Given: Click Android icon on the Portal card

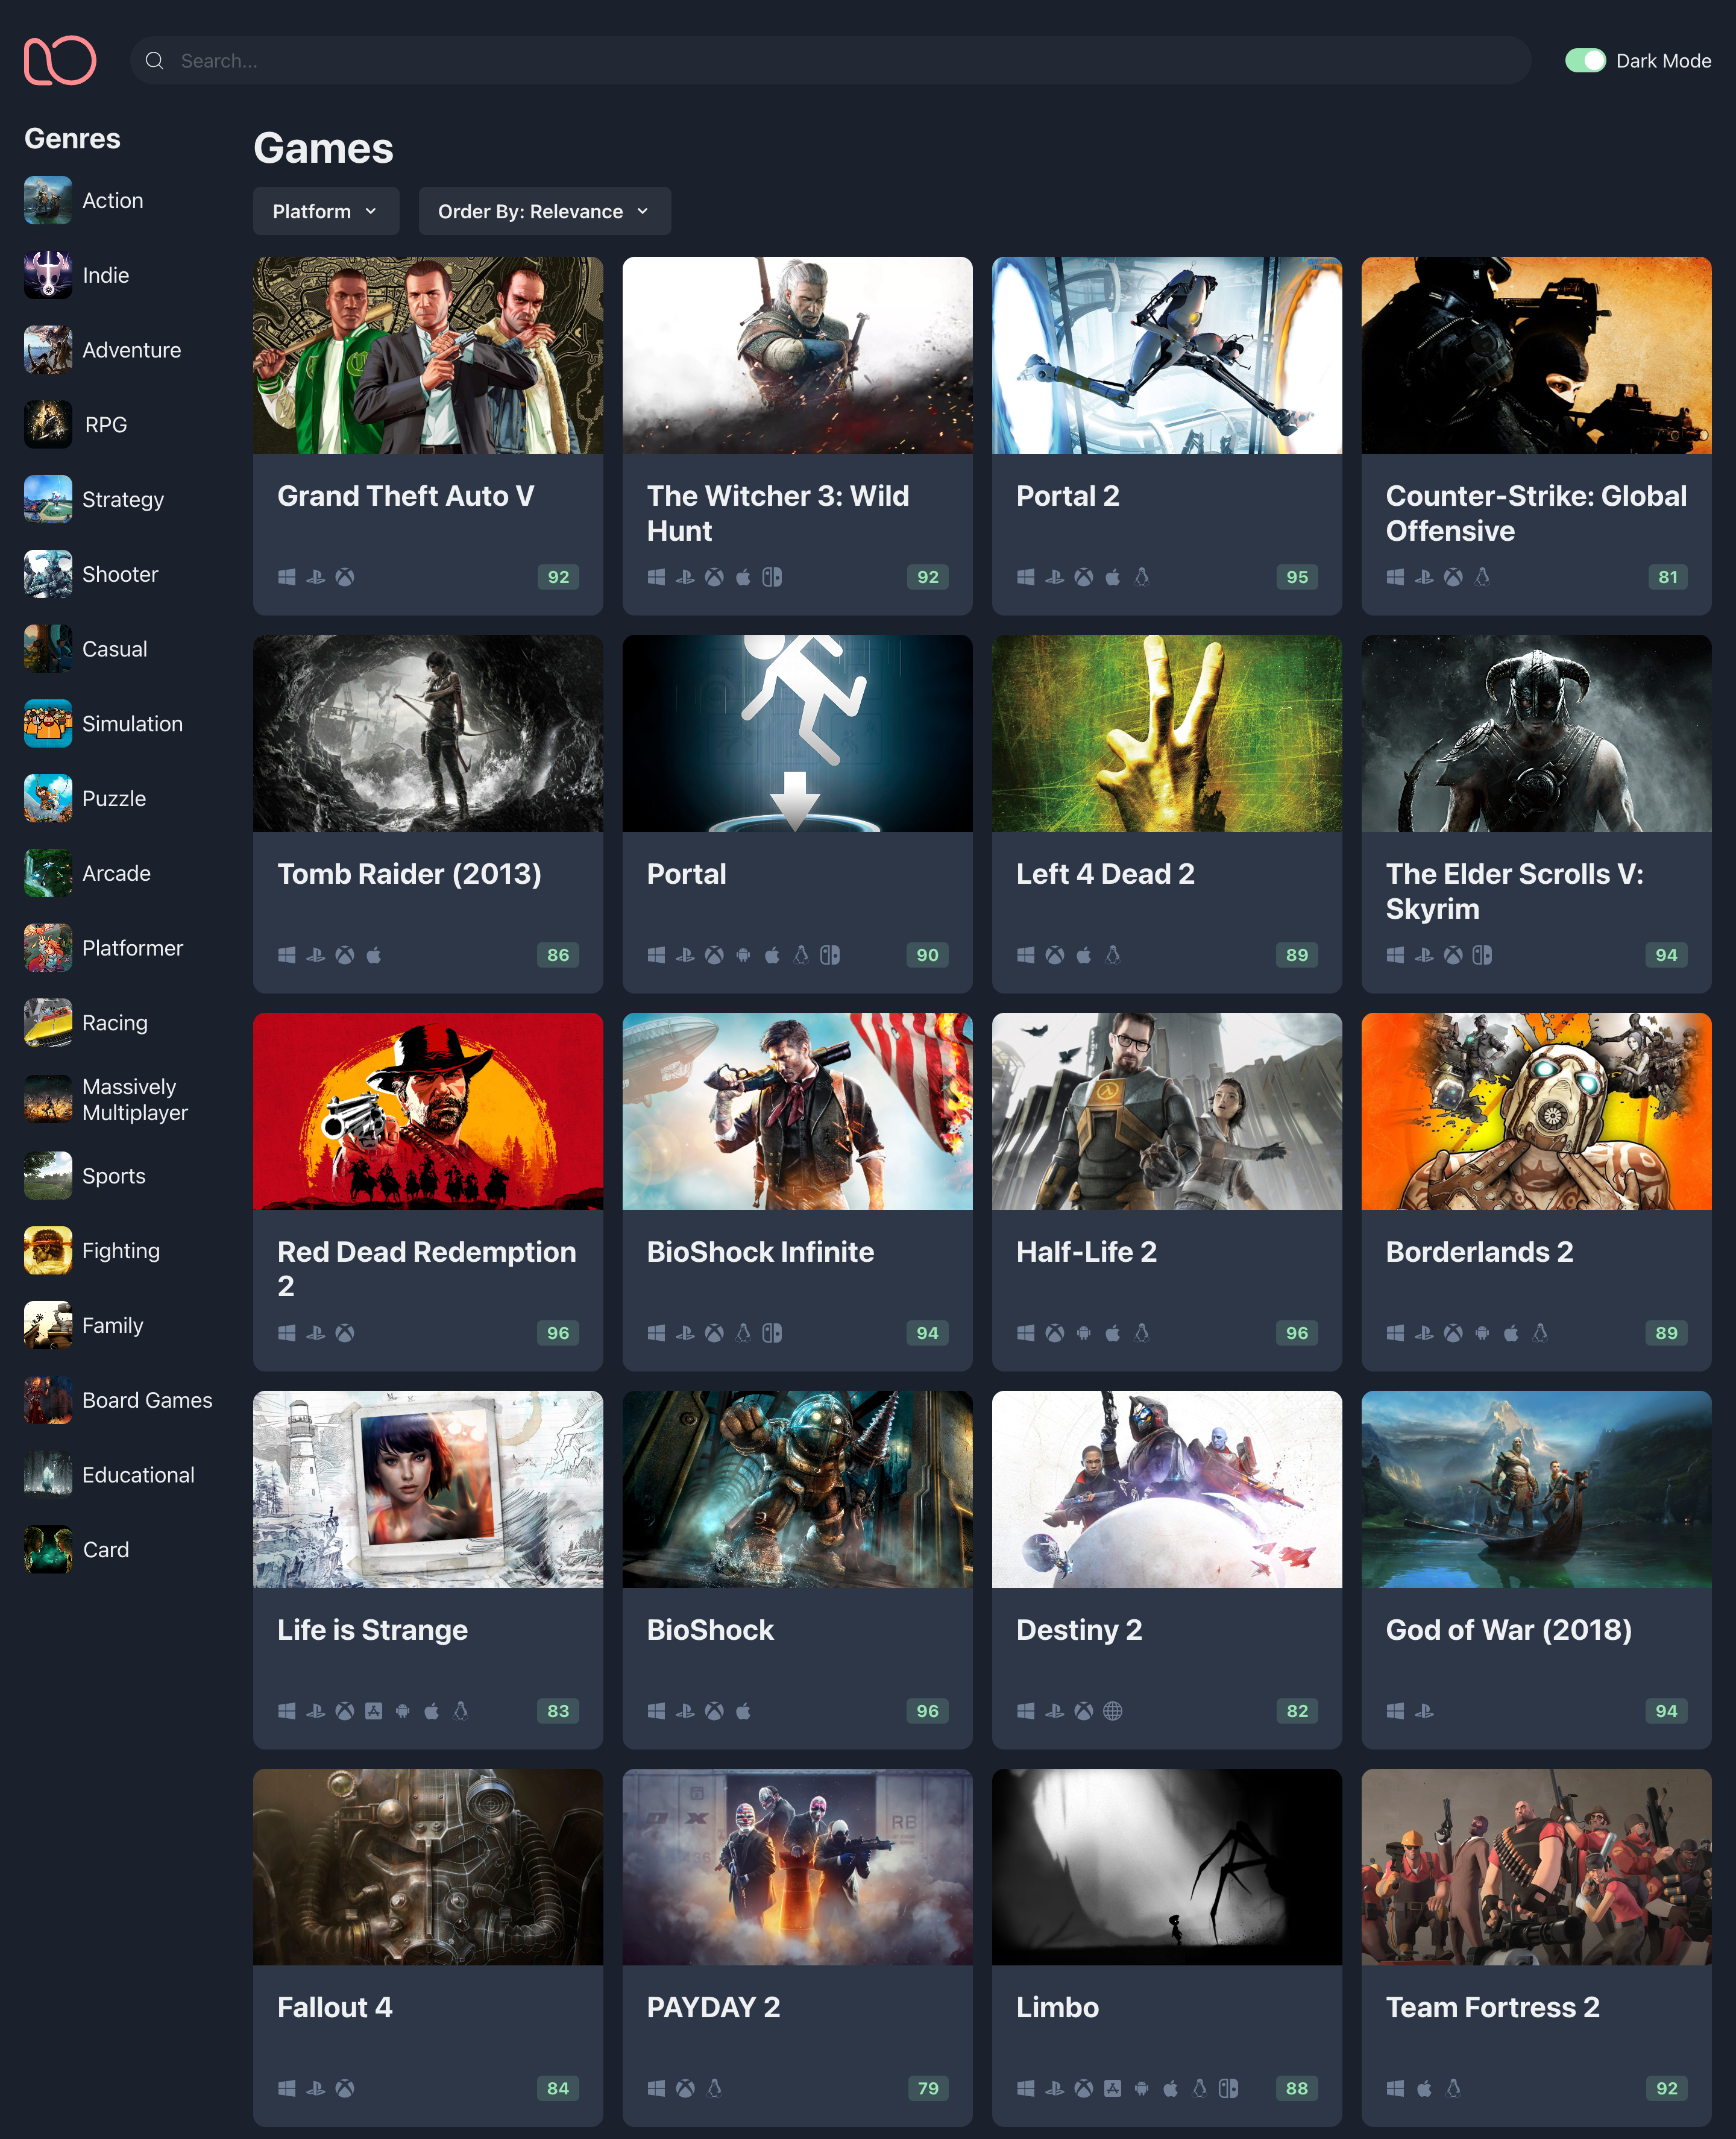Looking at the screenshot, I should [x=743, y=955].
